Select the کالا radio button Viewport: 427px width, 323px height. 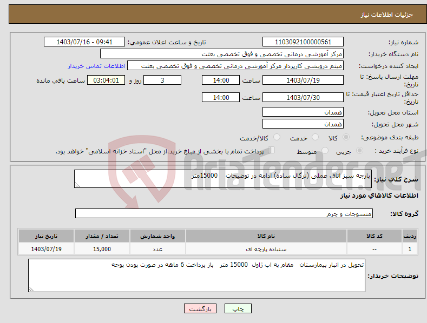pyautogui.click(x=346, y=137)
